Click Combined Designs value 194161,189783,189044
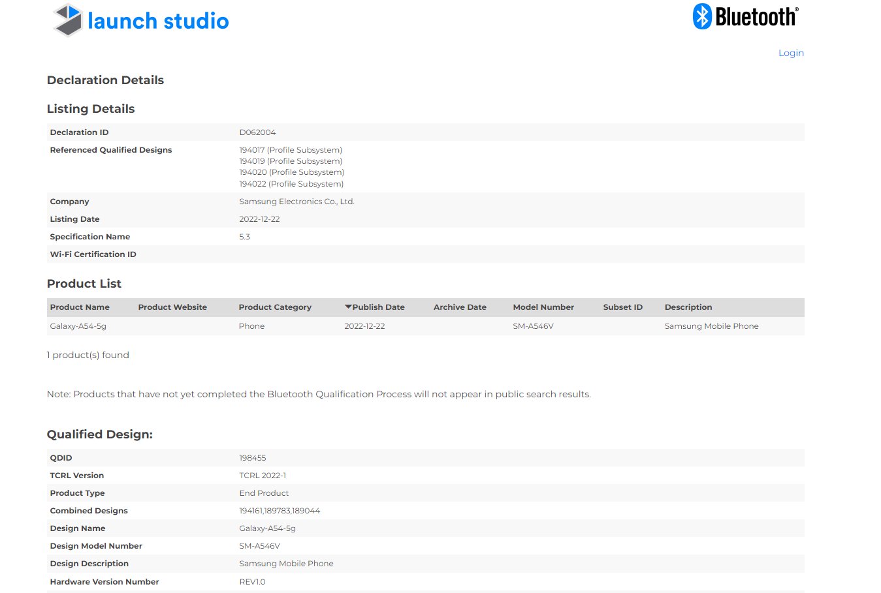Viewport: 881px width, 593px height. 280,511
